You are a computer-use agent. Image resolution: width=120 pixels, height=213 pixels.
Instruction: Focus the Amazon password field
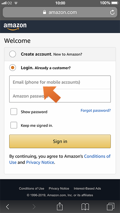[x=60, y=96]
